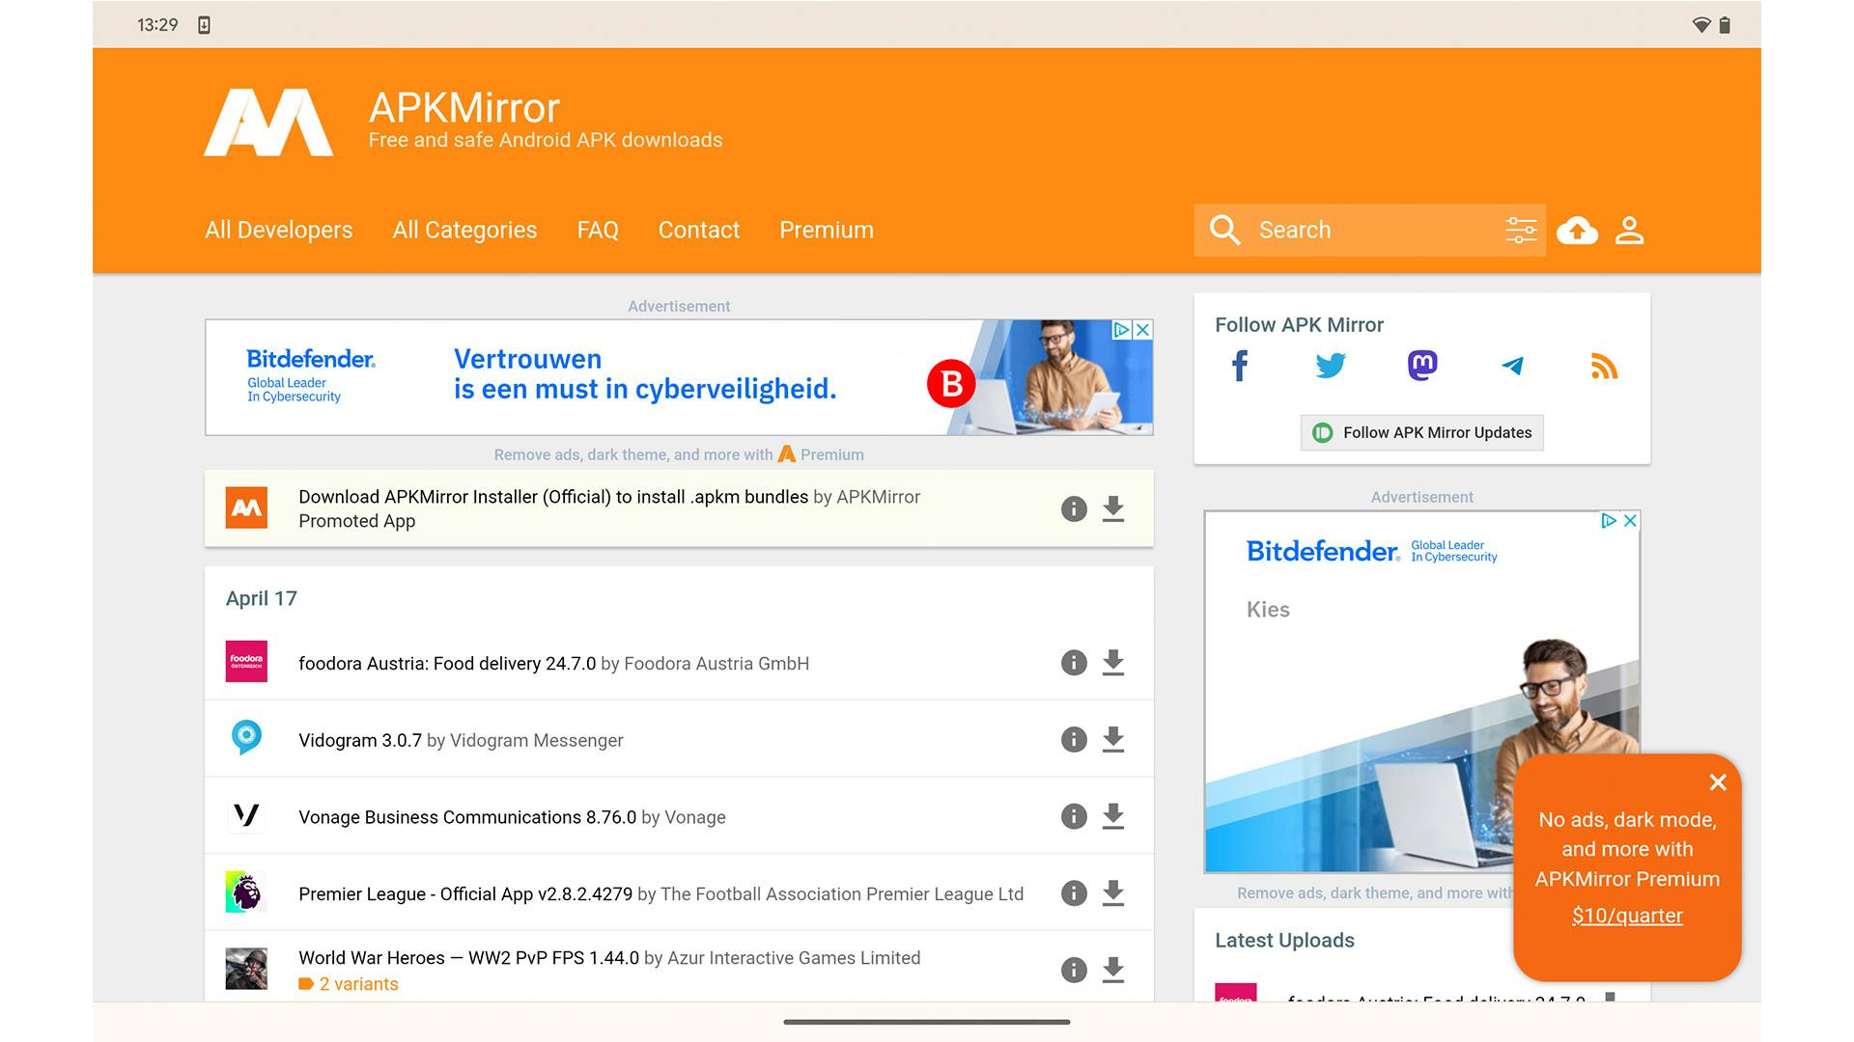Show info for foodora Austria app
The image size is (1854, 1042).
(x=1074, y=663)
